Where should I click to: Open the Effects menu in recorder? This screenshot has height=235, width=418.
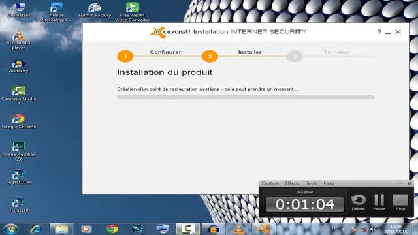click(x=292, y=183)
